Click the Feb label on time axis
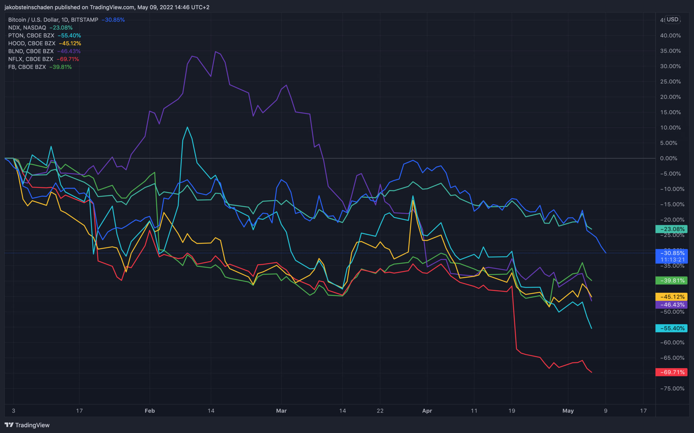This screenshot has height=433, width=694. [x=150, y=411]
